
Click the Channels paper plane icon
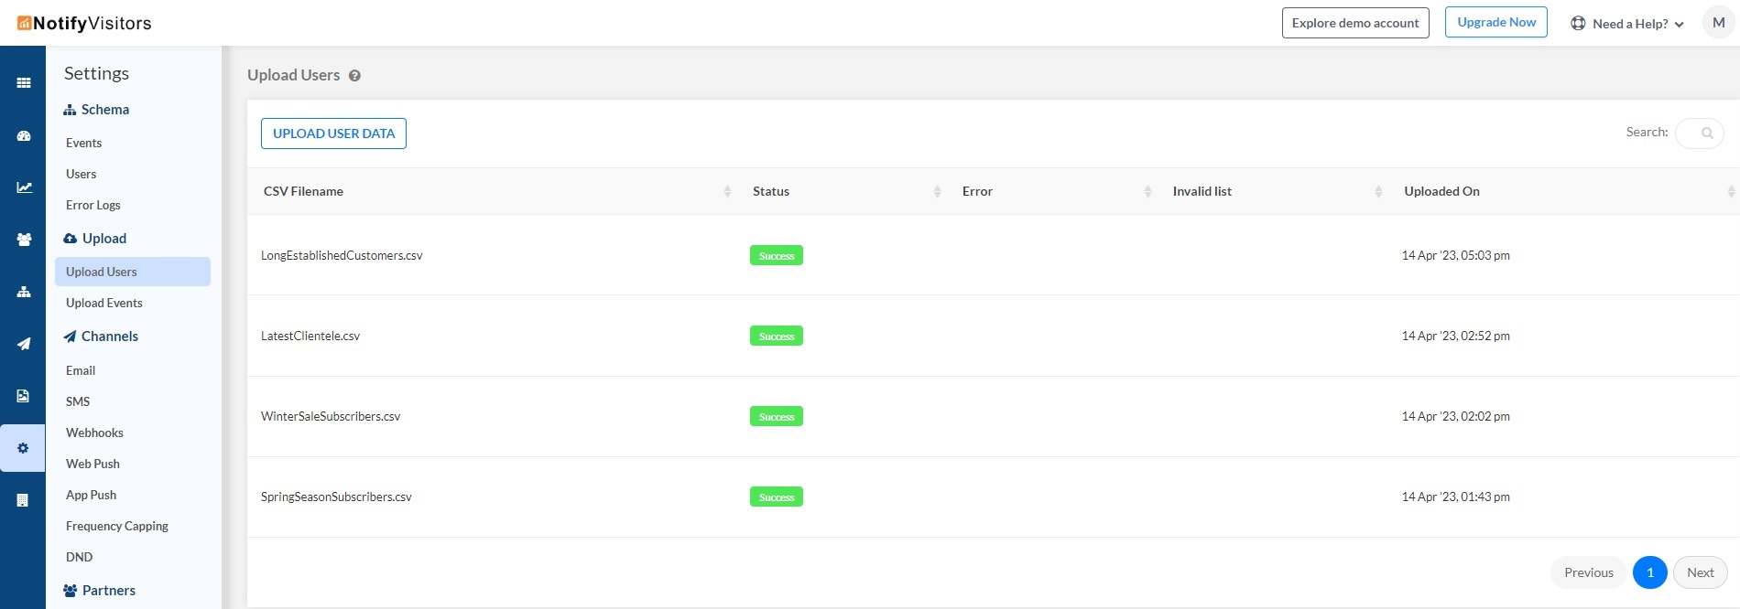click(x=70, y=337)
